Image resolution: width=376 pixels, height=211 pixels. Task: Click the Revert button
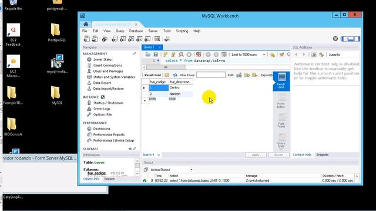point(278,155)
